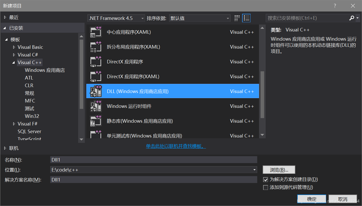Screen dimensions: 362x206
Task: Open the 排序依据 默认值 dropdown
Action: (x=200, y=18)
